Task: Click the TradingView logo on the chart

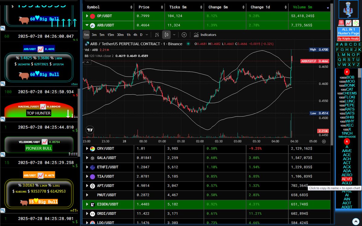Action: 90,130
